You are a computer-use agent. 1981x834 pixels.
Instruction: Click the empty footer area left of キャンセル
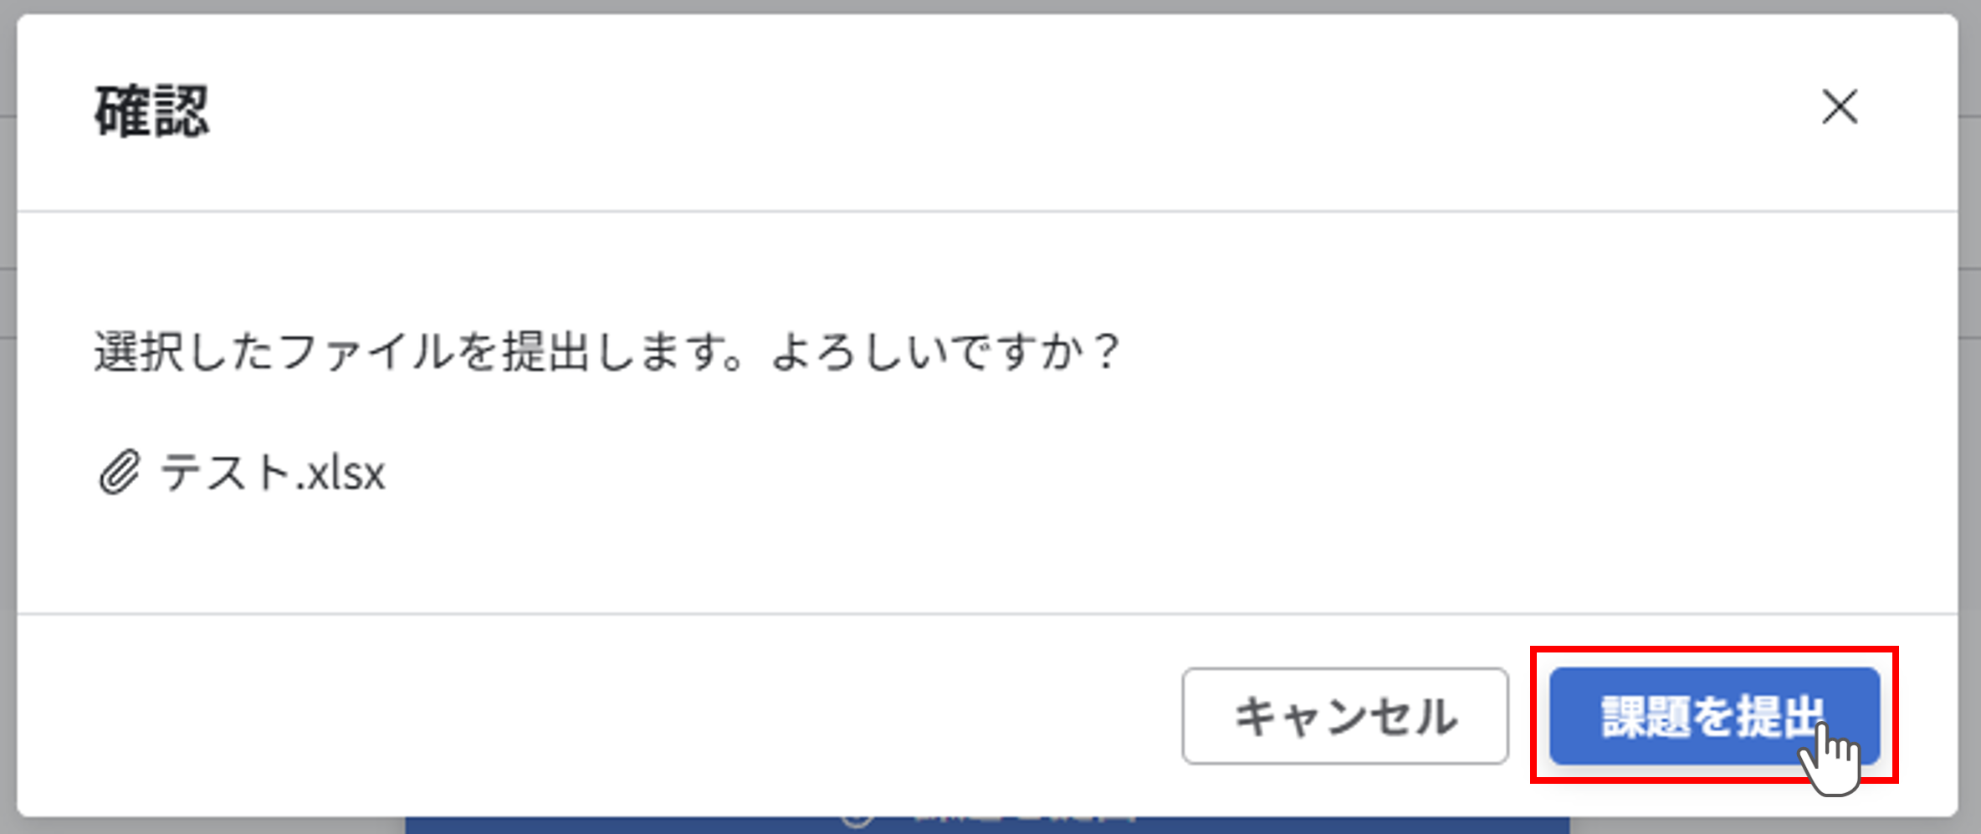pyautogui.click(x=586, y=716)
